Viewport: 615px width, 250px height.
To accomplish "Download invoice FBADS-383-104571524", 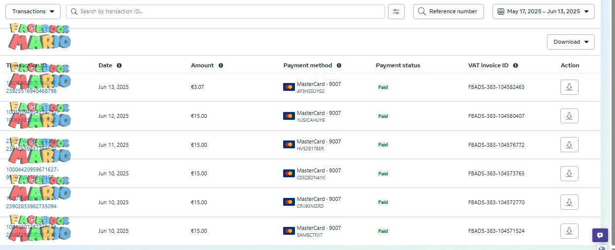I will point(569,230).
